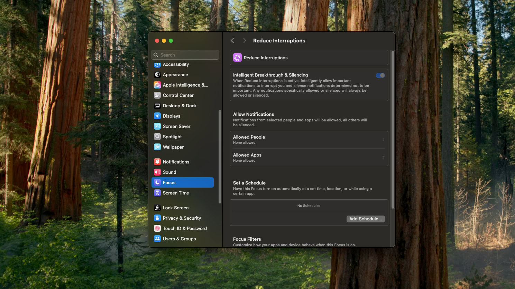The image size is (515, 289).
Task: Open the Wallpaper settings icon
Action: 157,147
